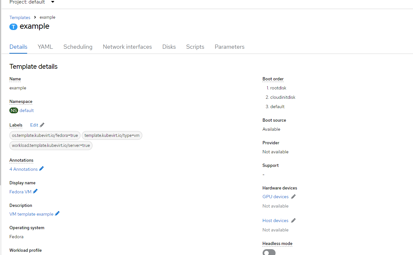Image resolution: width=413 pixels, height=255 pixels.
Task: Click the pencil icon next to Labels
Action: [42, 125]
